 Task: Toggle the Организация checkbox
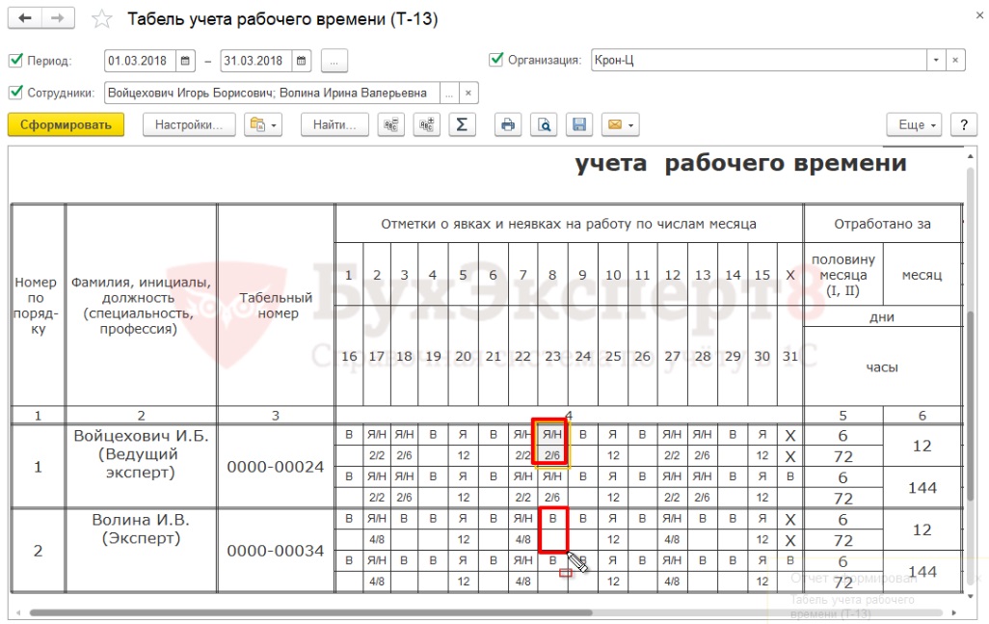(496, 60)
